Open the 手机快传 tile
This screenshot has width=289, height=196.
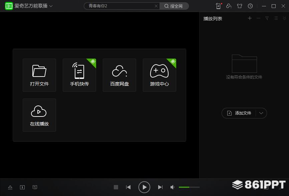[79, 75]
